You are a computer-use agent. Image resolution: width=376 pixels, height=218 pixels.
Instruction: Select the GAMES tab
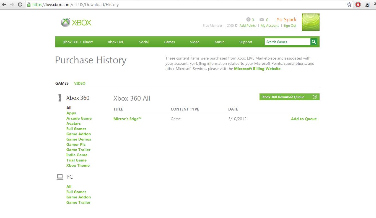[x=62, y=83]
